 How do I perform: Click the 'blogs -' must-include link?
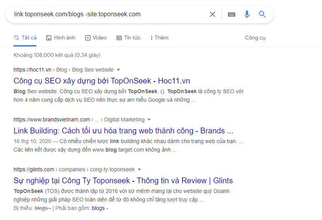[100, 208]
